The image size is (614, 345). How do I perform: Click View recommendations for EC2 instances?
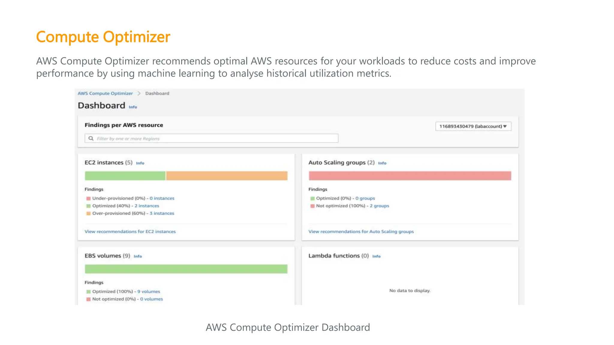[x=130, y=231]
